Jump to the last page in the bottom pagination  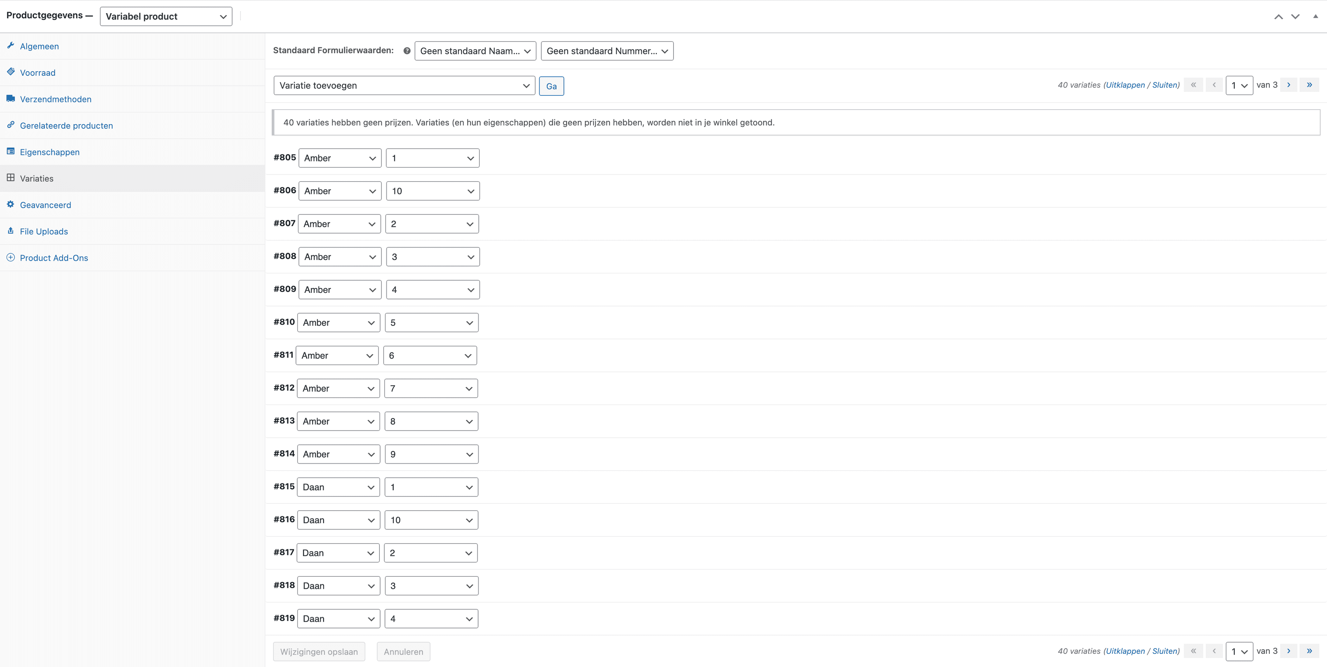pos(1309,651)
